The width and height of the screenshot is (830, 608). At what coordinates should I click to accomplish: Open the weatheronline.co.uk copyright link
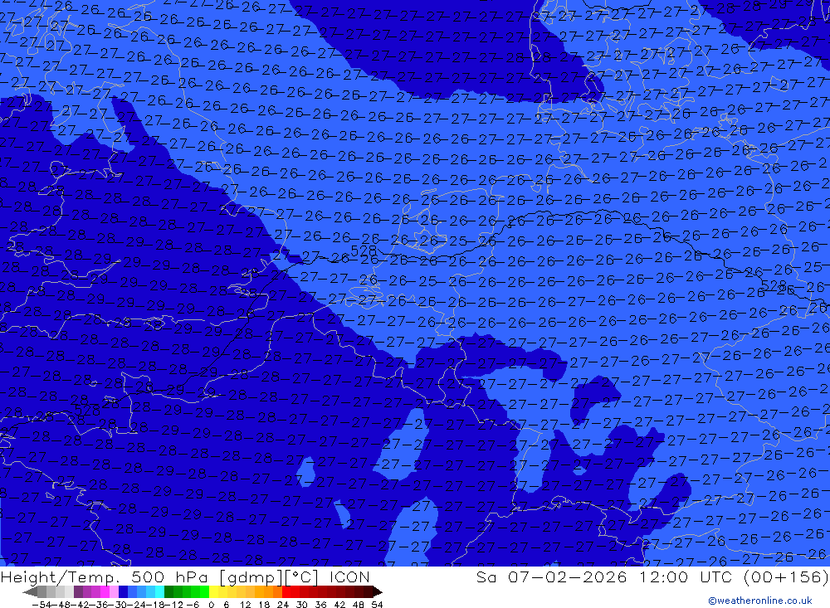(760, 601)
